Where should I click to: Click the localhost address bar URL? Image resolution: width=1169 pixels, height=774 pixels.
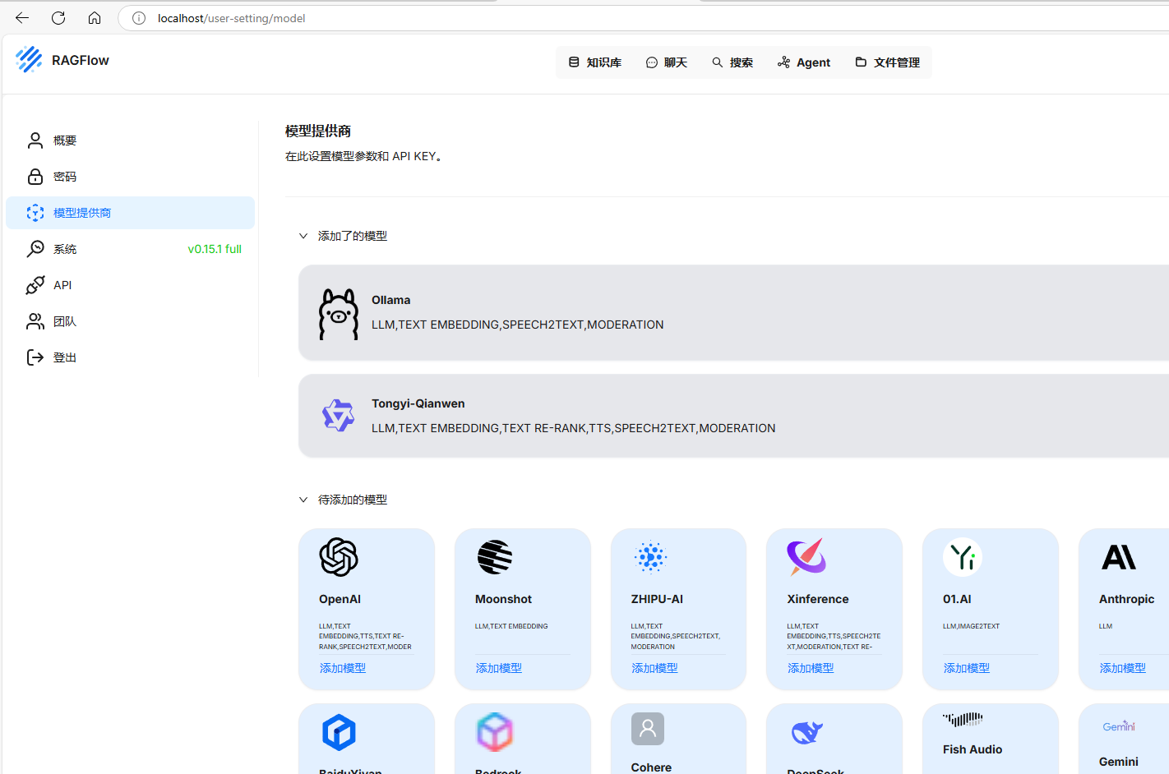[231, 18]
